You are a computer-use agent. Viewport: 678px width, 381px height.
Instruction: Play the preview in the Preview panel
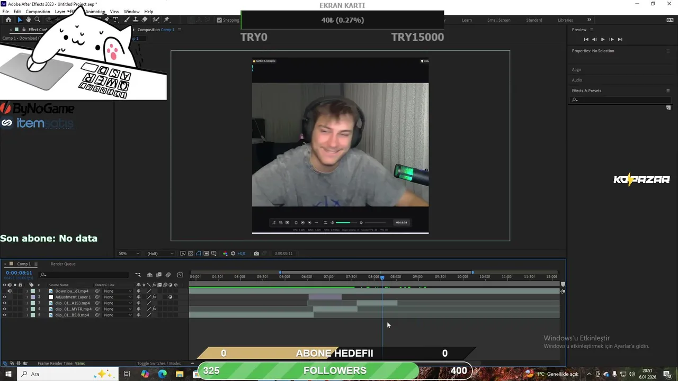pyautogui.click(x=603, y=39)
